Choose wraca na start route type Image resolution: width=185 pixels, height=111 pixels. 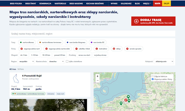[x=84, y=55]
